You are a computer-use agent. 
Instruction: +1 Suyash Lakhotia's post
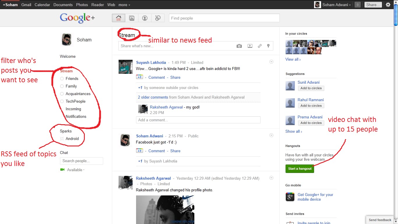pos(140,77)
